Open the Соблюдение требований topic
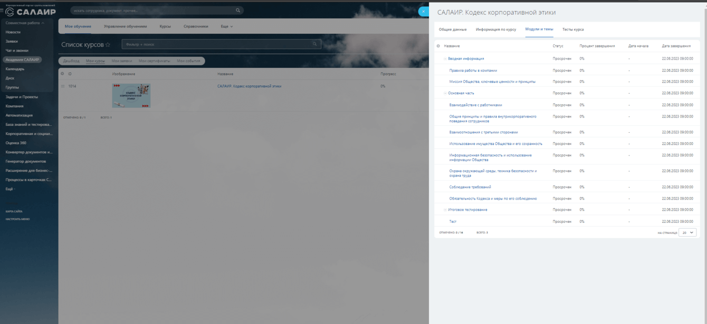The image size is (707, 324). 470,187
